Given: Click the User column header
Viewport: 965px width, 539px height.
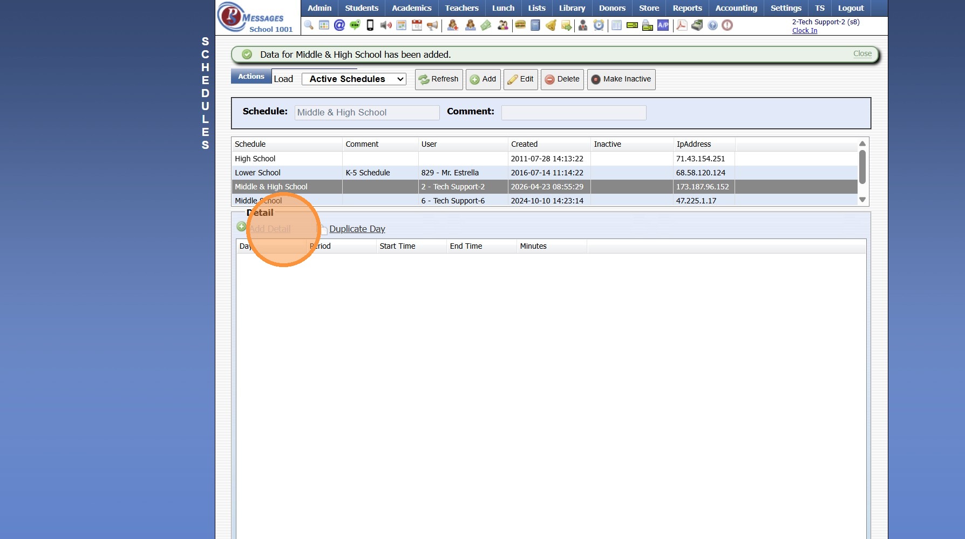Looking at the screenshot, I should click(463, 144).
